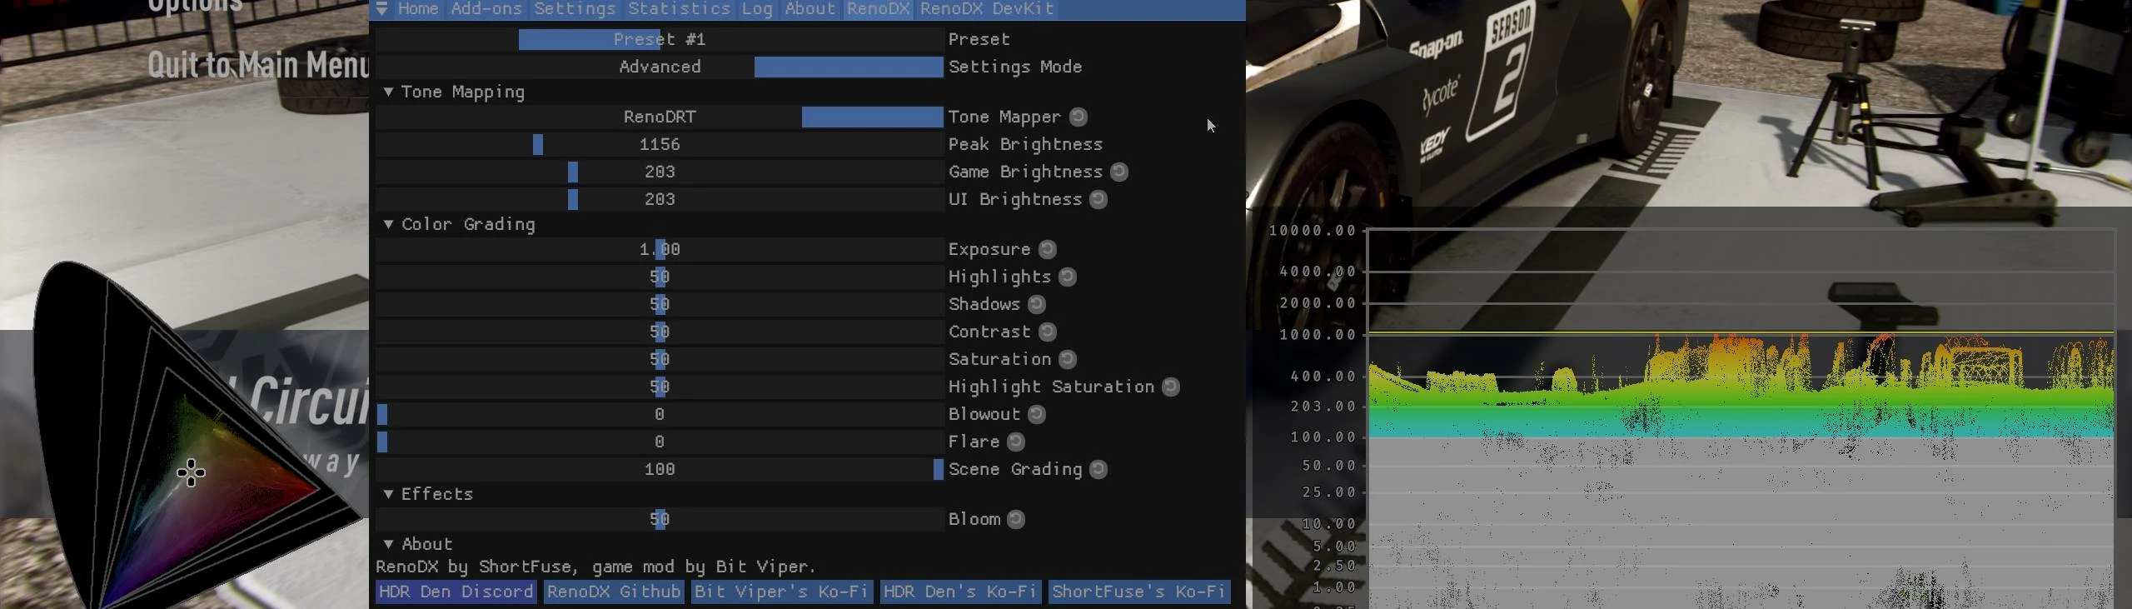2132x609 pixels.
Task: Reset Flare setting
Action: point(1016,442)
